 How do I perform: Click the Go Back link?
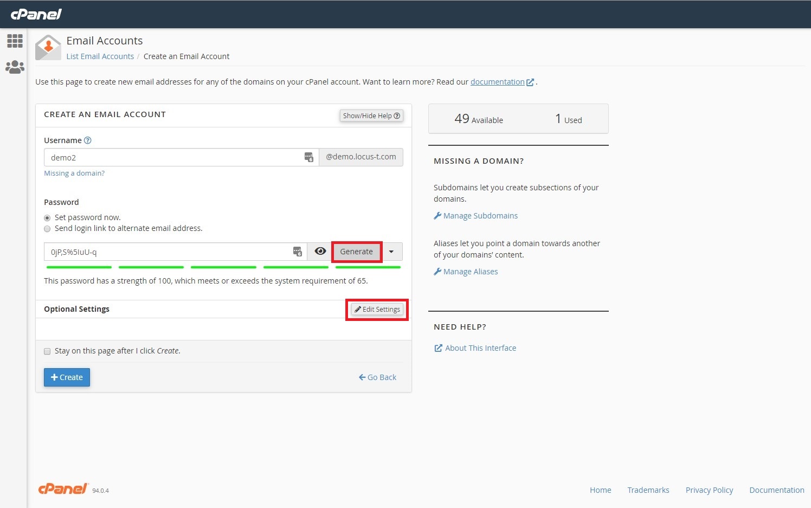click(x=377, y=377)
